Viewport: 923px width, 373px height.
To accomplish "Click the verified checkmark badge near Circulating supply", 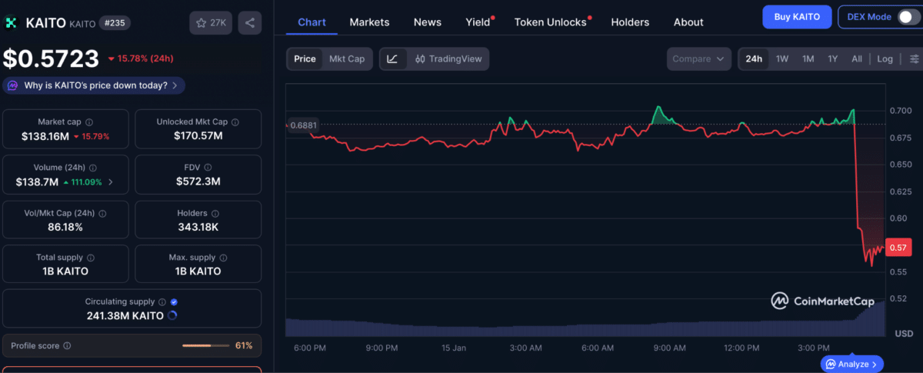I will (x=174, y=302).
